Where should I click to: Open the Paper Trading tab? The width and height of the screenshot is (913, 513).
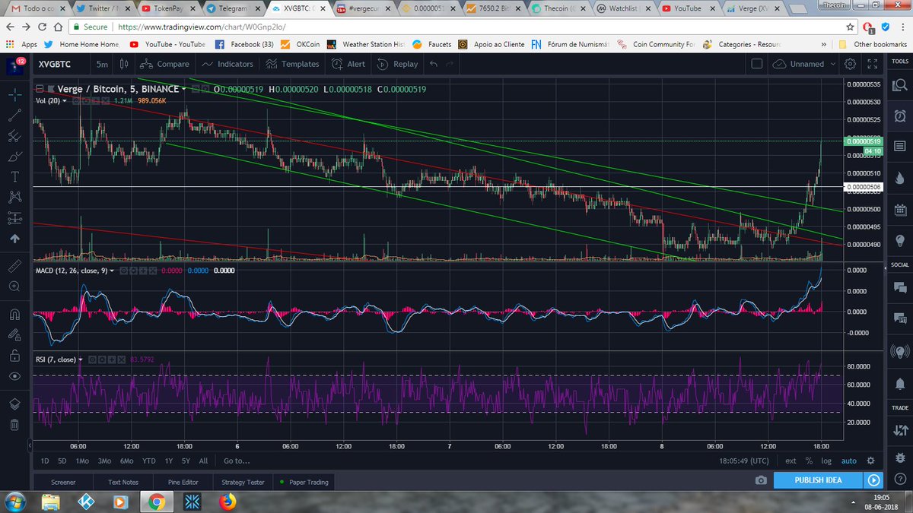coord(304,482)
